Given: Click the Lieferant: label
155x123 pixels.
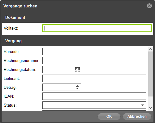Looking at the screenshot, I should tap(12, 78).
